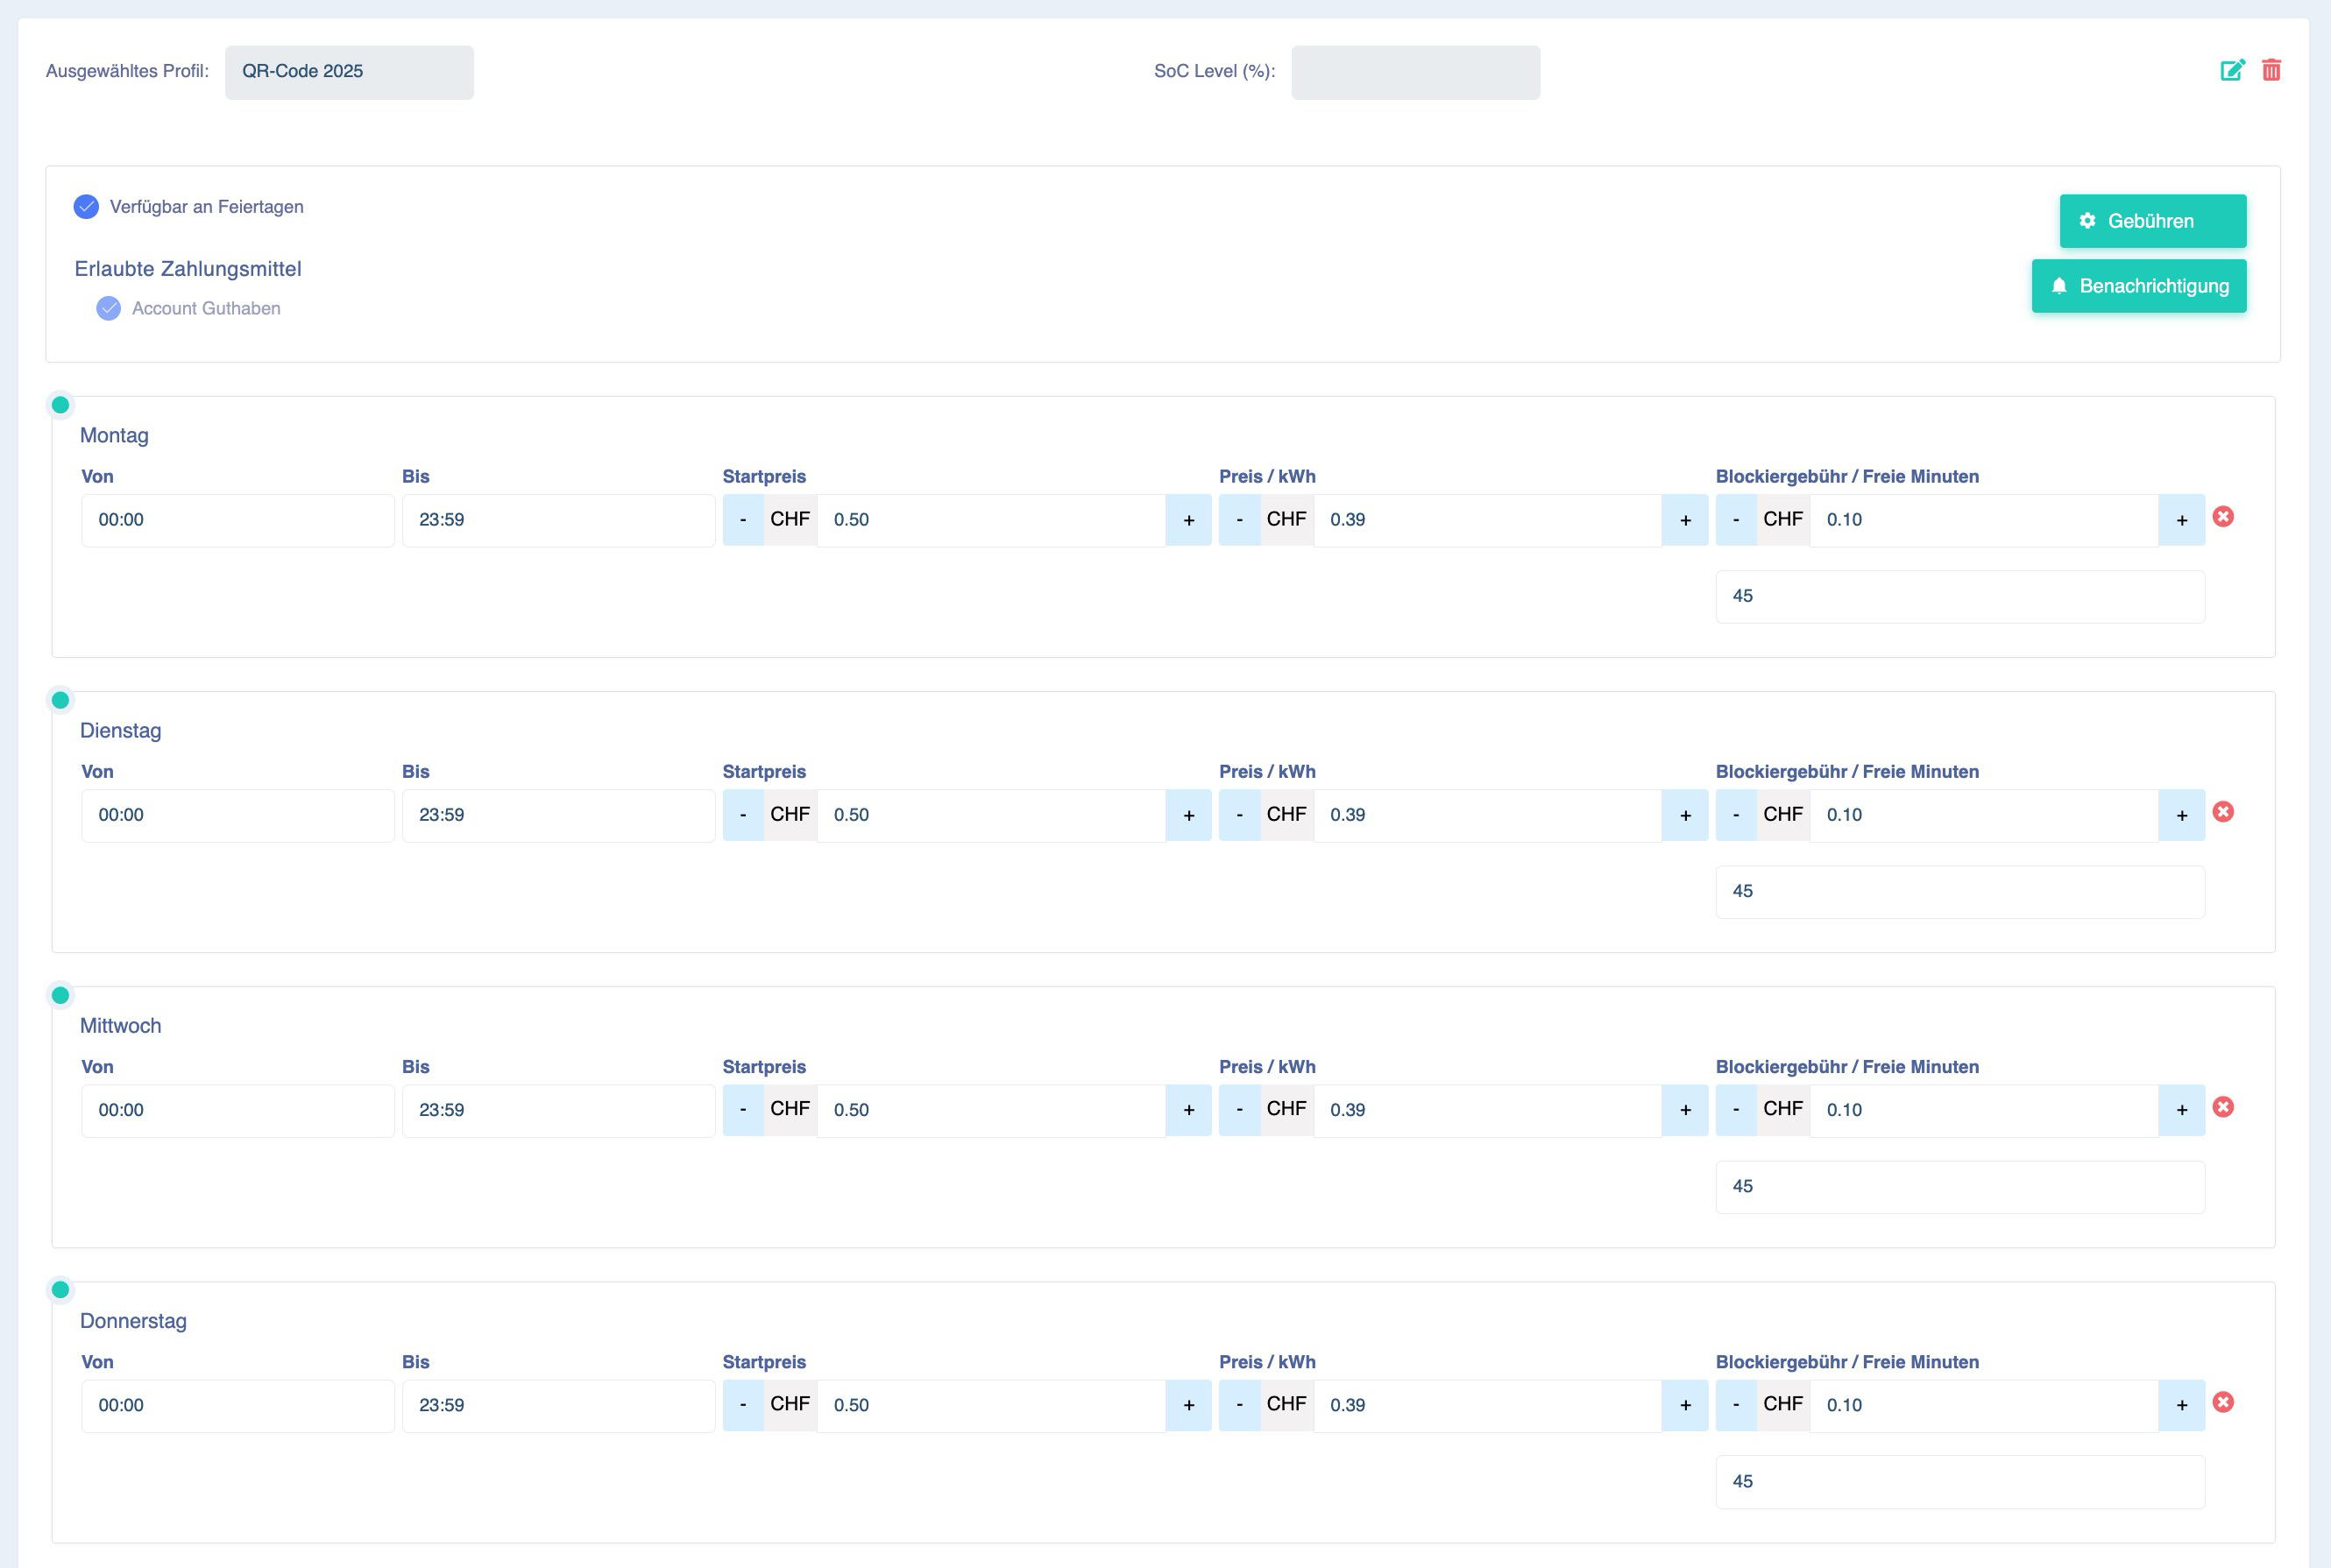Decrease Dienstag Preis / kWh with minus
This screenshot has height=1568, width=2331.
click(1239, 815)
